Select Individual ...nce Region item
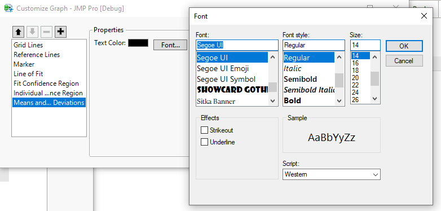This screenshot has width=441, height=211. click(x=48, y=93)
